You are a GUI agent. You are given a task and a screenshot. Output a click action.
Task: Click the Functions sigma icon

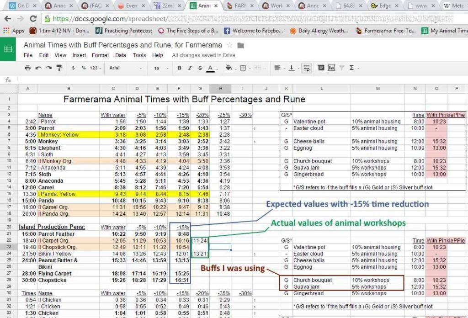tap(352, 68)
